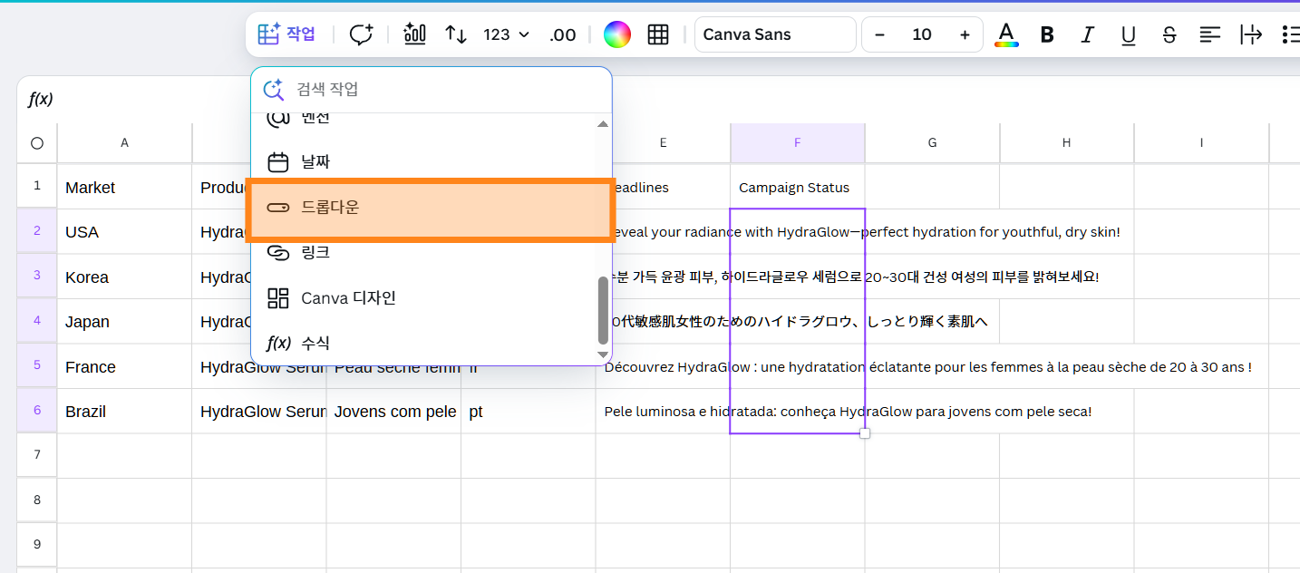Screen dimensions: 1300x573
Task: Click the Market cell
Action: [124, 187]
